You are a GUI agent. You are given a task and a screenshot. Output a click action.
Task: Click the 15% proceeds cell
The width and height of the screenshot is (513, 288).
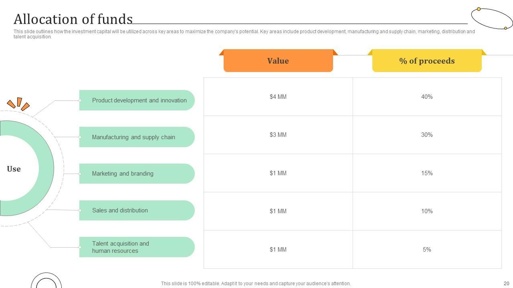click(x=427, y=173)
